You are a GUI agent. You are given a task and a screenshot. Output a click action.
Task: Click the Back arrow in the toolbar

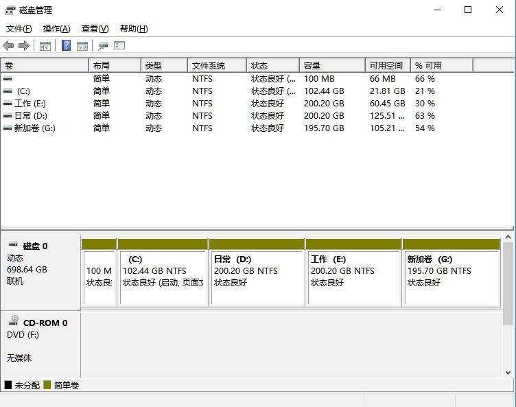tap(8, 46)
